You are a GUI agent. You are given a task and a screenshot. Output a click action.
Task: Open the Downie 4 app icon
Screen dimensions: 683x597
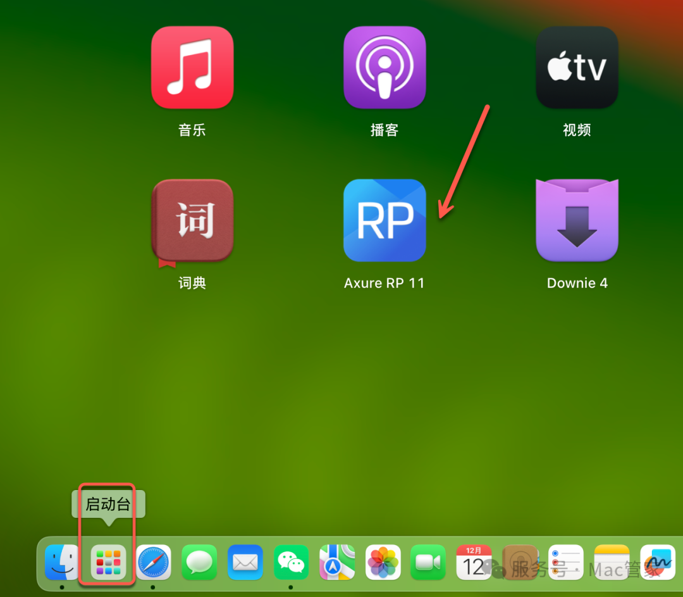(x=577, y=220)
